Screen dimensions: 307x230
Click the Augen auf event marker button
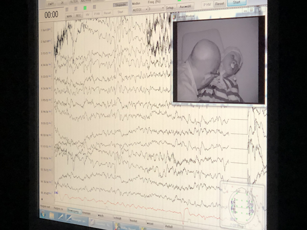[45, 206]
